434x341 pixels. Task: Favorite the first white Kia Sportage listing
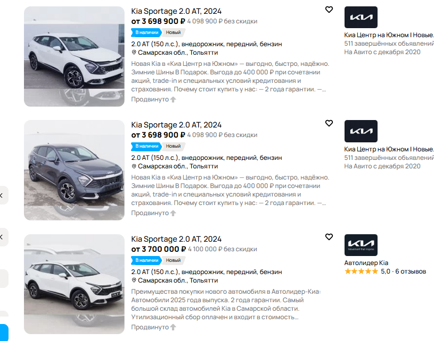pos(329,10)
